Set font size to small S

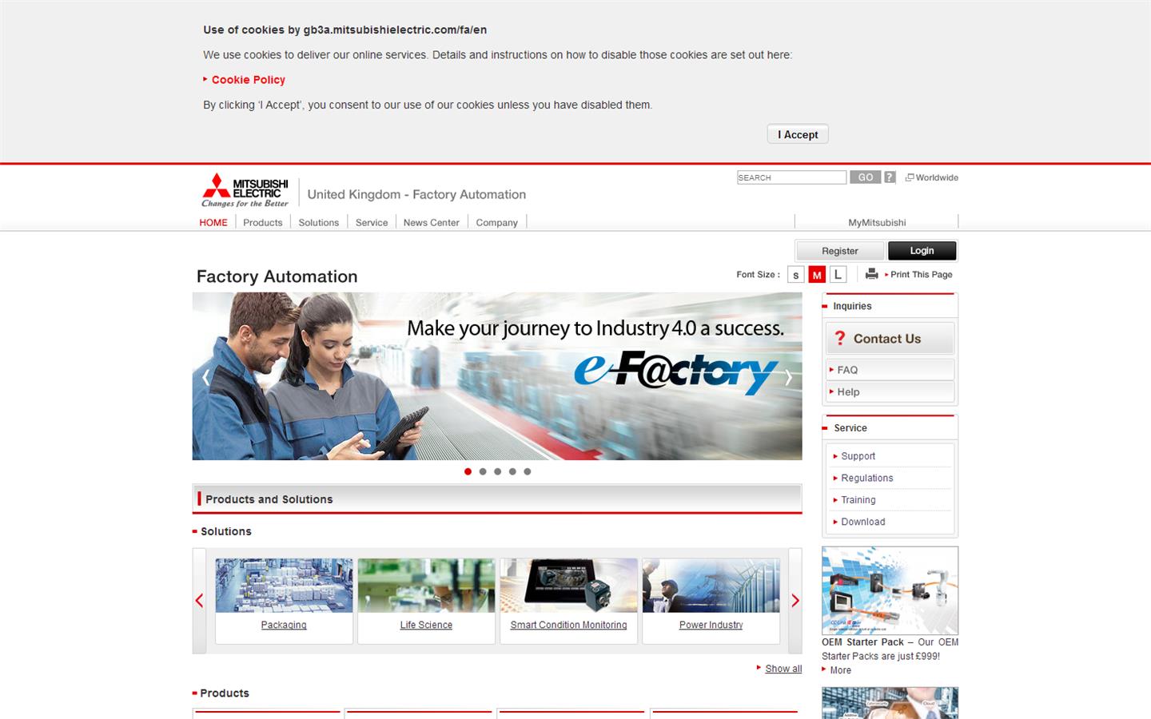[795, 275]
